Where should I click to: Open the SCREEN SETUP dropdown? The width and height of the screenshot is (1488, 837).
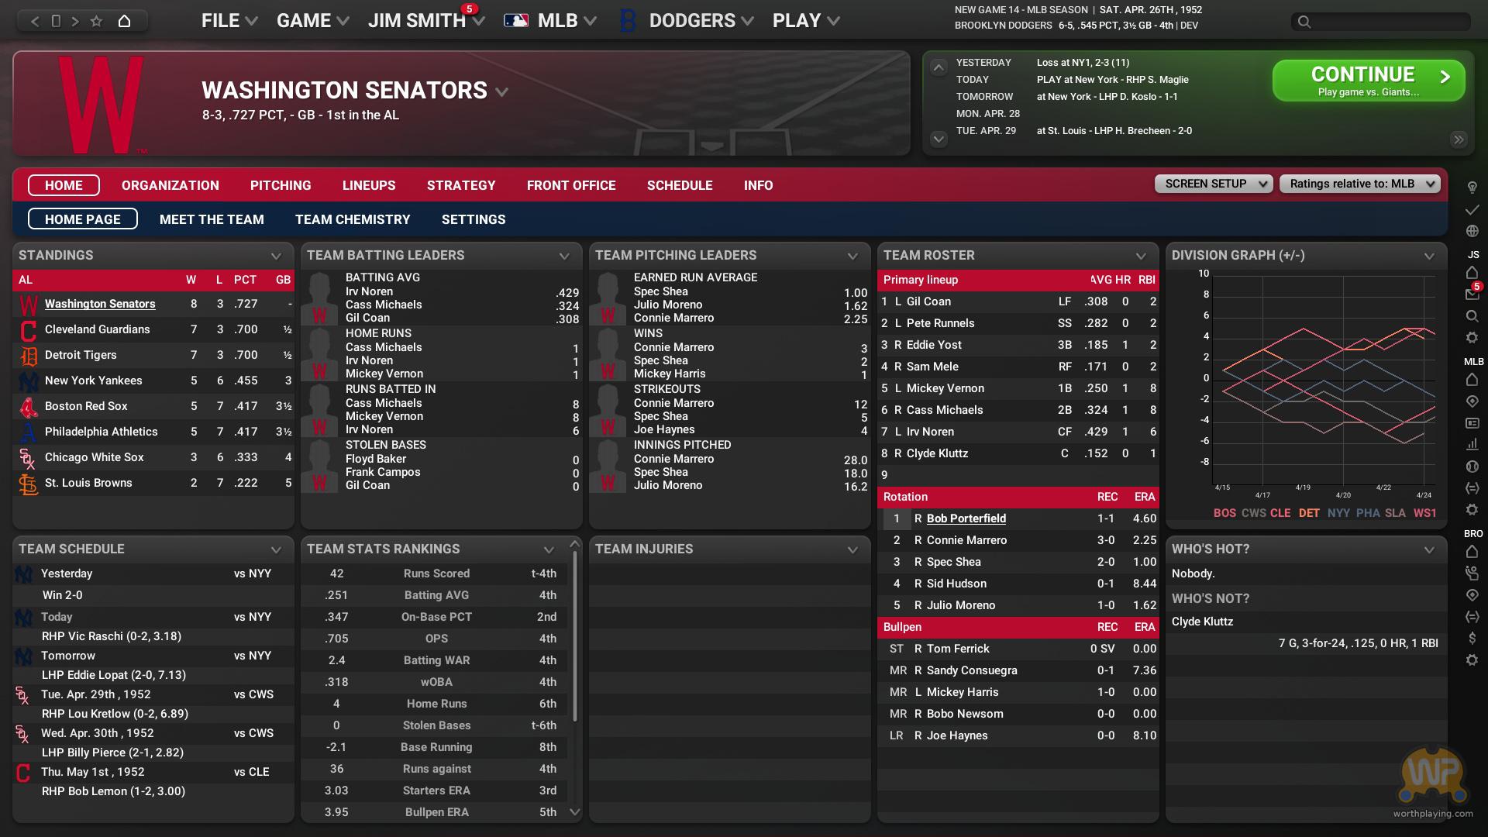pyautogui.click(x=1213, y=184)
